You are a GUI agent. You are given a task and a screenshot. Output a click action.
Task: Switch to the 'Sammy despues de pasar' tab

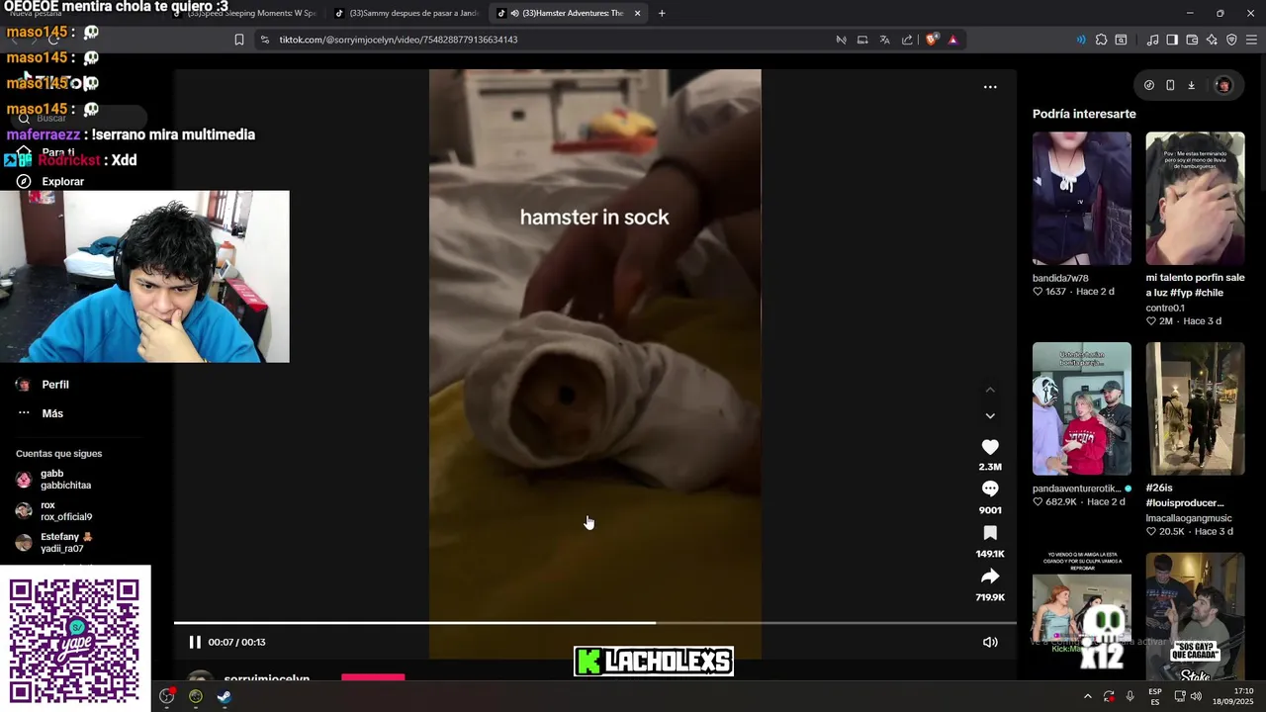[406, 14]
